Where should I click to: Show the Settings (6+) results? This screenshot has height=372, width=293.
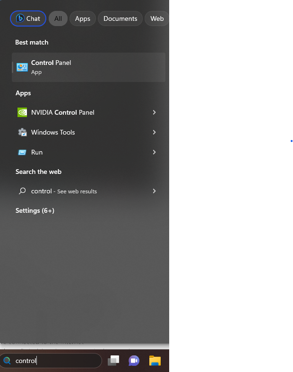(x=35, y=210)
